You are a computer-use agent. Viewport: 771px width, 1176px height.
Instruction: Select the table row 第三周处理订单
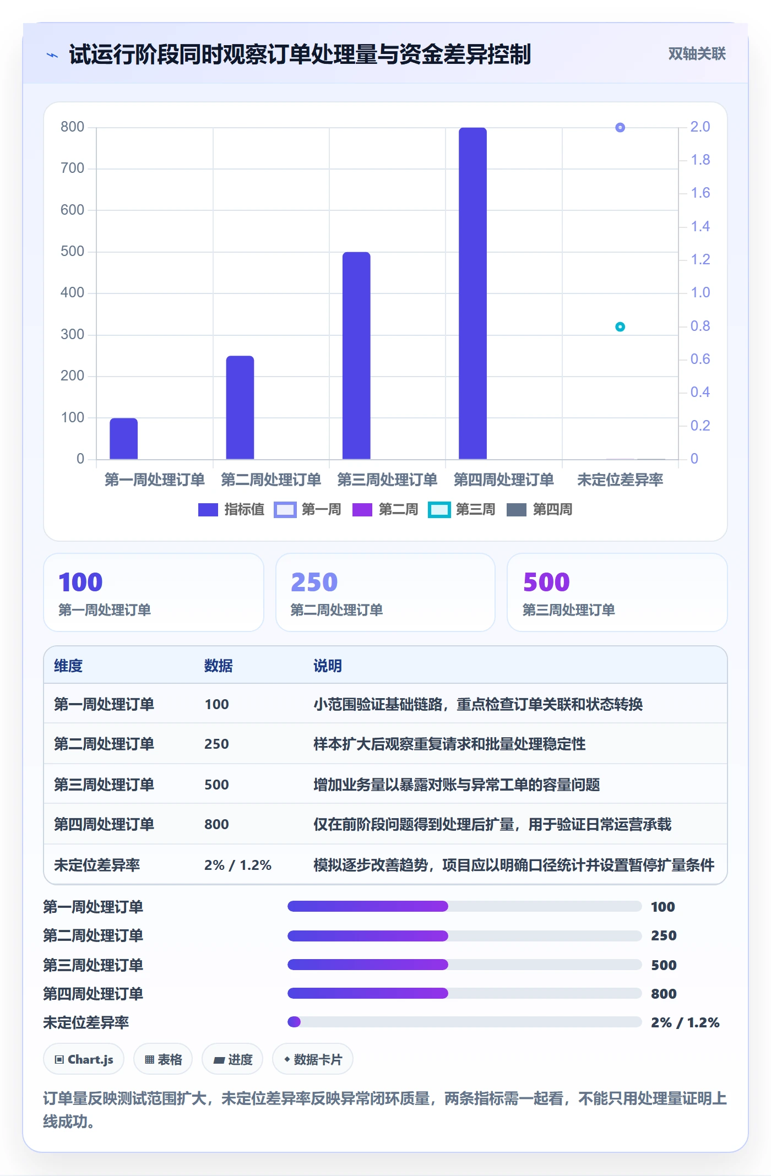click(385, 784)
